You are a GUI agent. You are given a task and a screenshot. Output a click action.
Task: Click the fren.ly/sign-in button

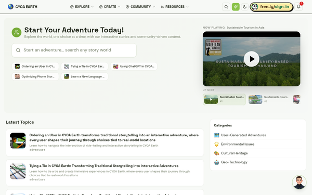pos(271,7)
